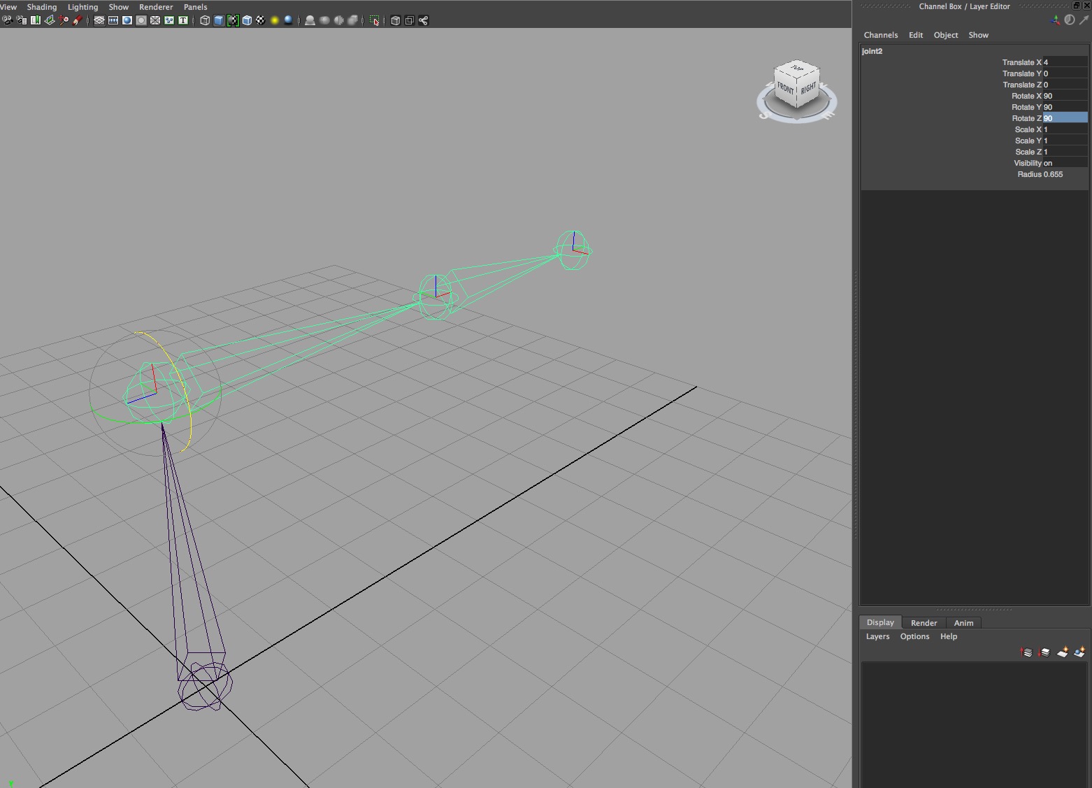Toggle Wireframe on Shaded display button

point(233,20)
